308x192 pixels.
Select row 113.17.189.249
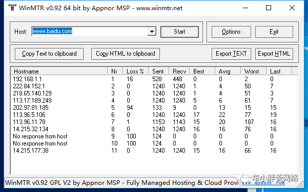154,101
